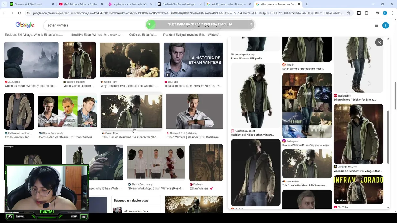Open Chrome profile avatar in toolbar

pos(385,13)
